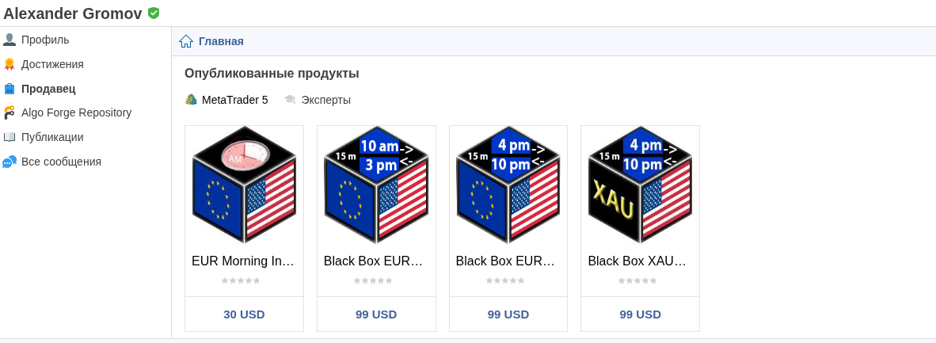
Task: Click the Profile person icon in sidebar
Action: tap(10, 40)
